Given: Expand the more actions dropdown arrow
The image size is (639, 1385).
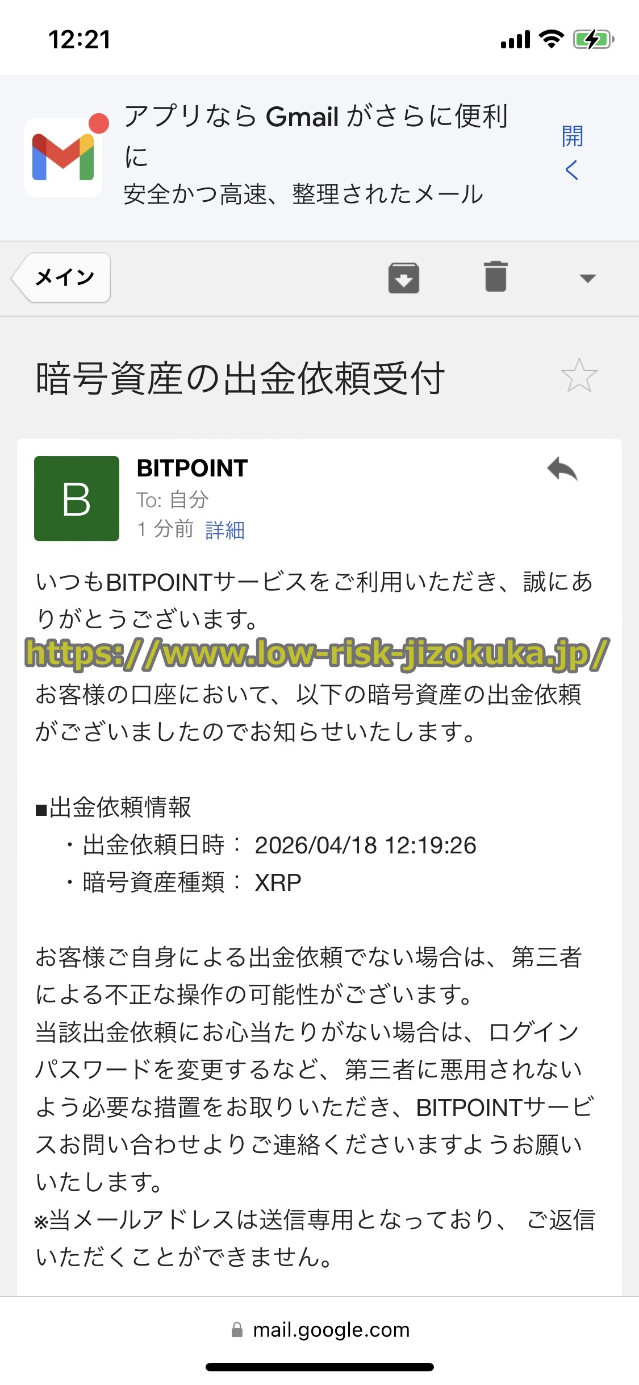Looking at the screenshot, I should (587, 278).
